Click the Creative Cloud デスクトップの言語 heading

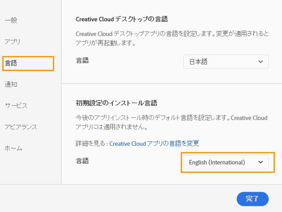(122, 19)
